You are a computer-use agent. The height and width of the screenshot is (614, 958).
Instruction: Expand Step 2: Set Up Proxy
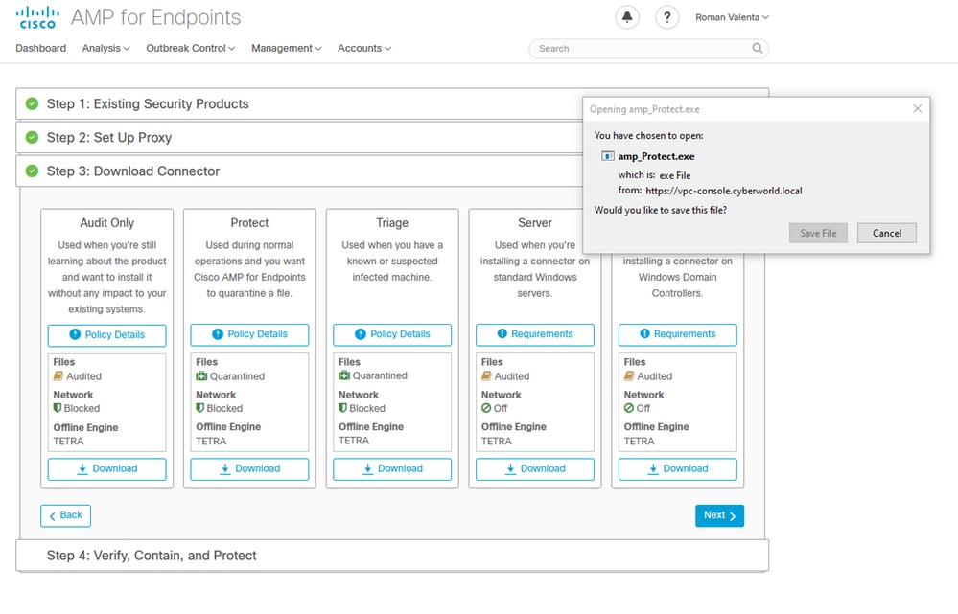[x=299, y=137]
